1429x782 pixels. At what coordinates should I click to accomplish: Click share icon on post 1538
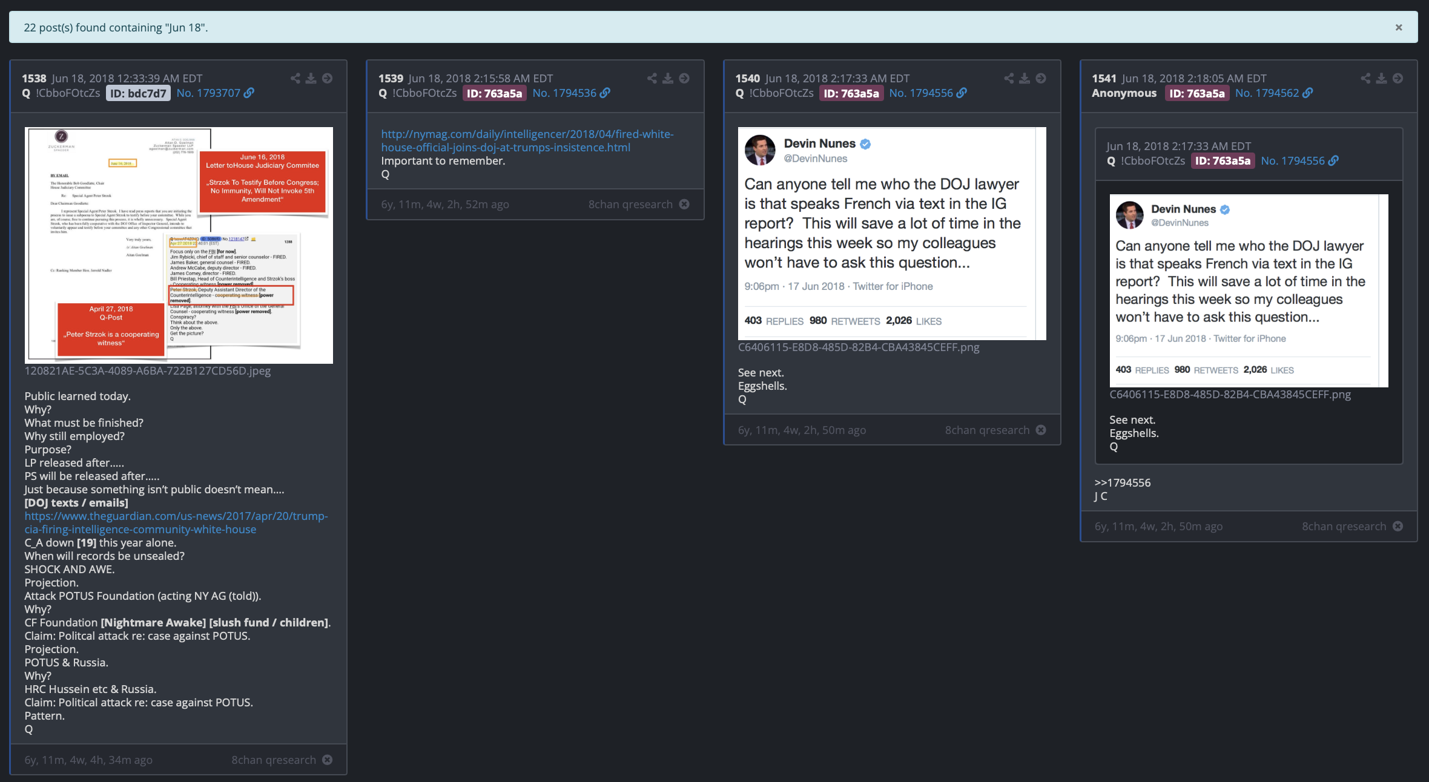(295, 78)
